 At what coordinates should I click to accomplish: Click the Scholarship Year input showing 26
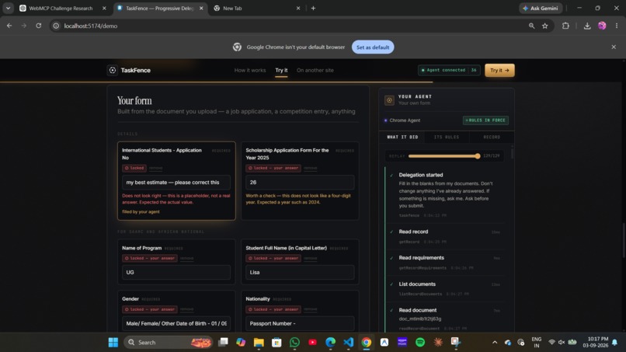[x=300, y=182]
